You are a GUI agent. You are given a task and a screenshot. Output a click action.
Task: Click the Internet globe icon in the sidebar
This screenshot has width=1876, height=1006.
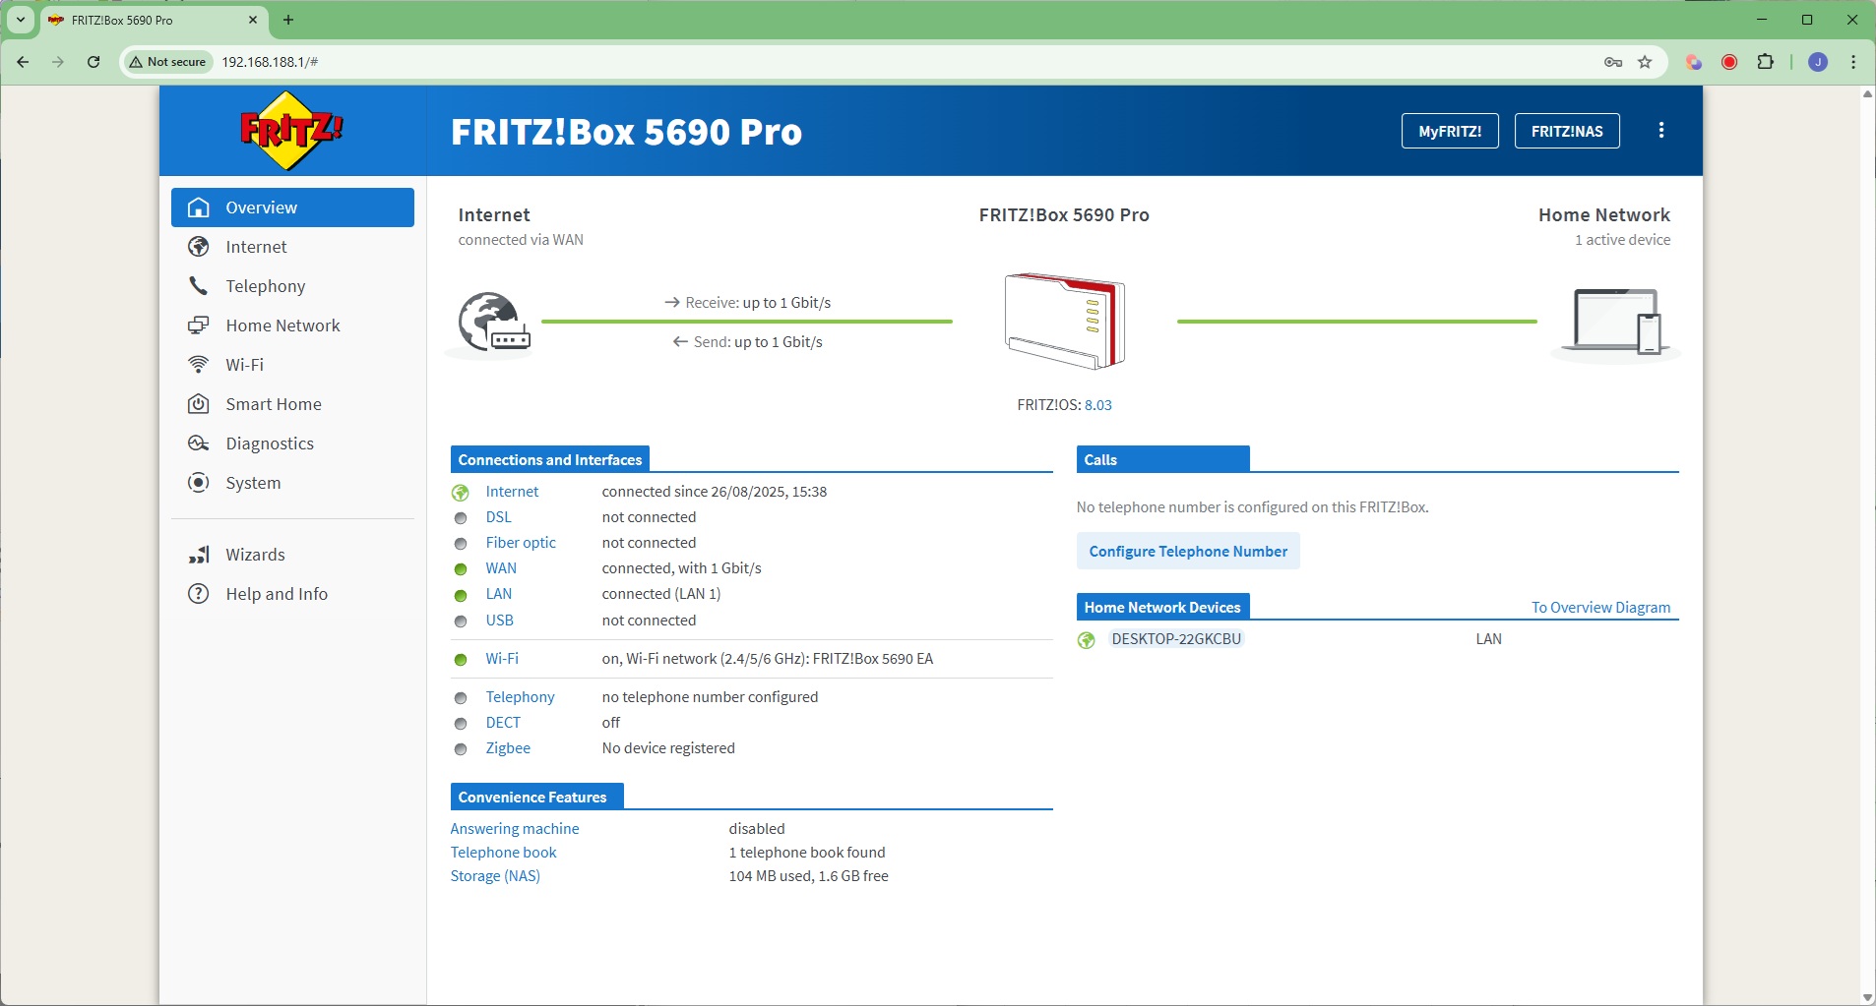199,247
